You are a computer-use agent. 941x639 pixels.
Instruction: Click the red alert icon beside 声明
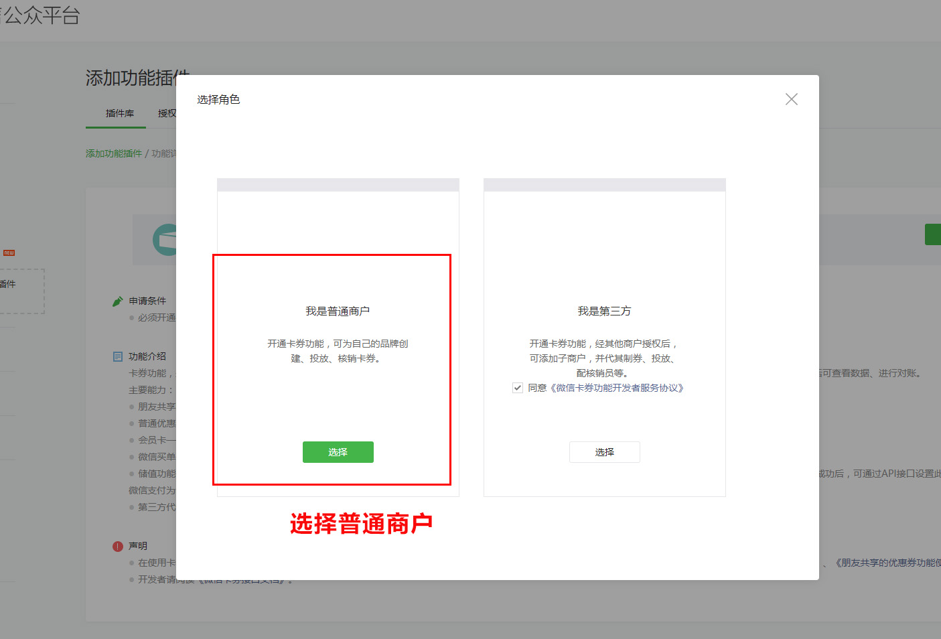[x=118, y=546]
